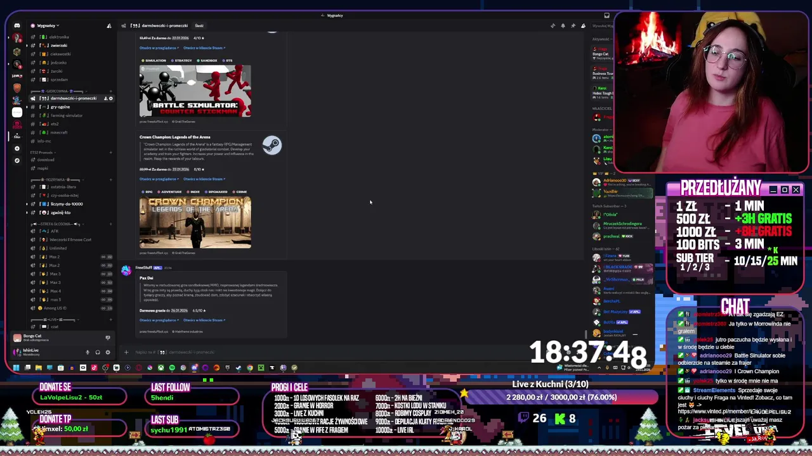This screenshot has height=456, width=812.
Task: Click the Add a Server plus icon
Action: click(x=17, y=148)
